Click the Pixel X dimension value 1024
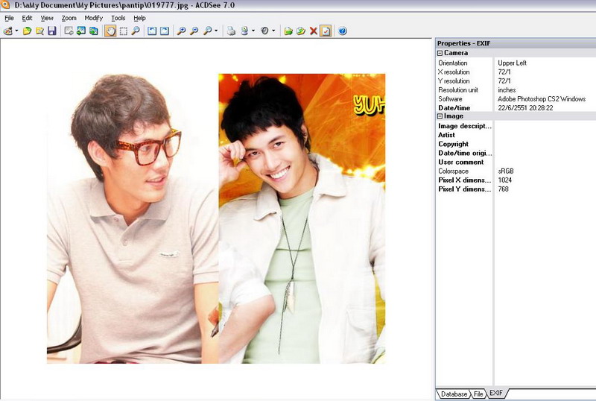596x401 pixels. (505, 180)
